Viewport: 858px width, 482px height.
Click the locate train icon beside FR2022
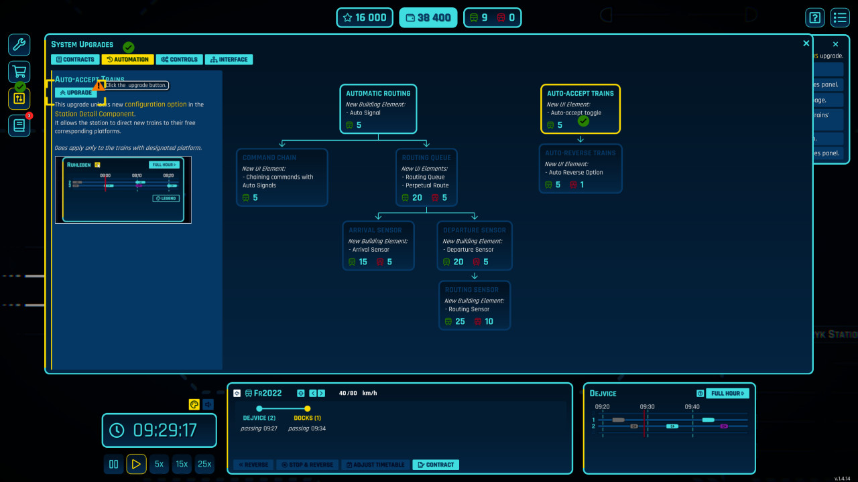(301, 394)
